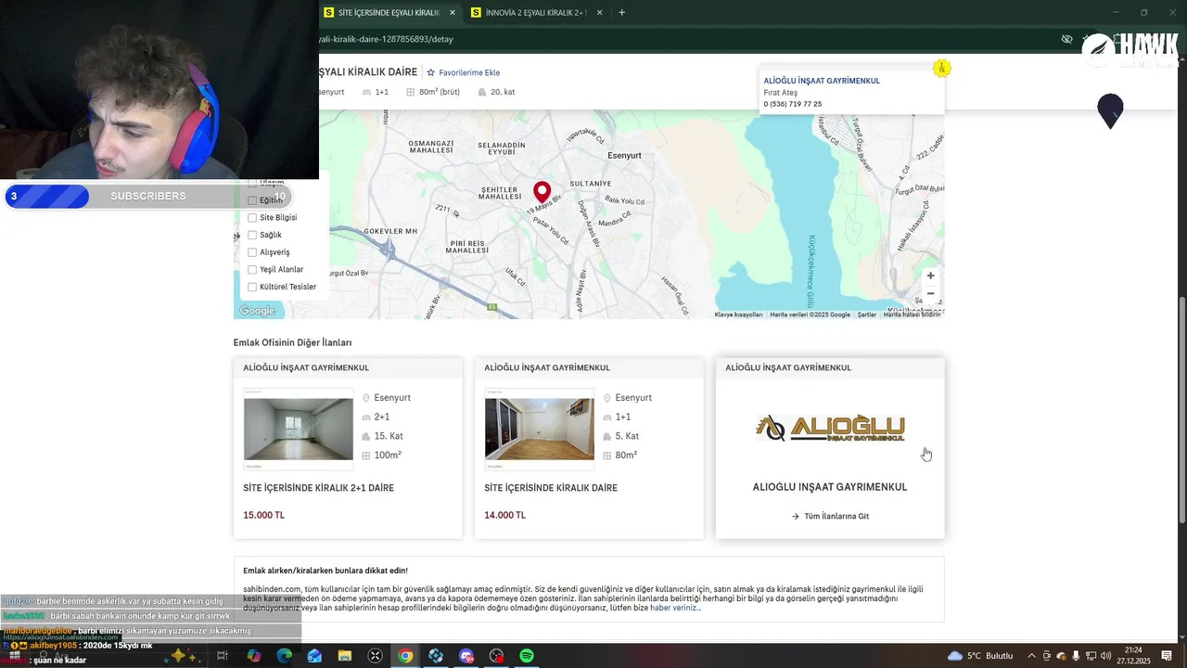The width and height of the screenshot is (1187, 668).
Task: Open Microsoft Edge from the taskbar
Action: 285,656
